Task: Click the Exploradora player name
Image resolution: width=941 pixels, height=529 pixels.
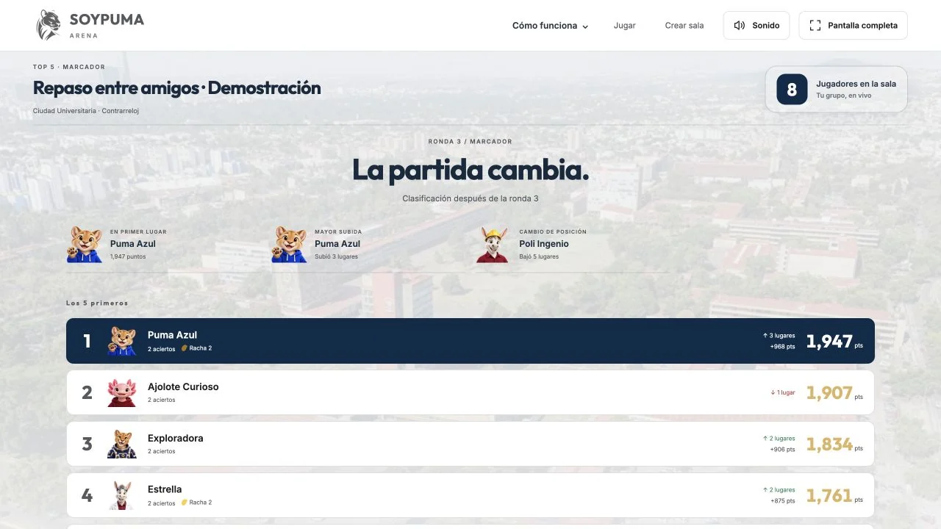Action: (x=175, y=438)
